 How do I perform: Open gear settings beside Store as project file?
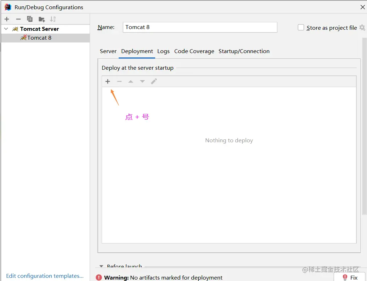coord(362,28)
